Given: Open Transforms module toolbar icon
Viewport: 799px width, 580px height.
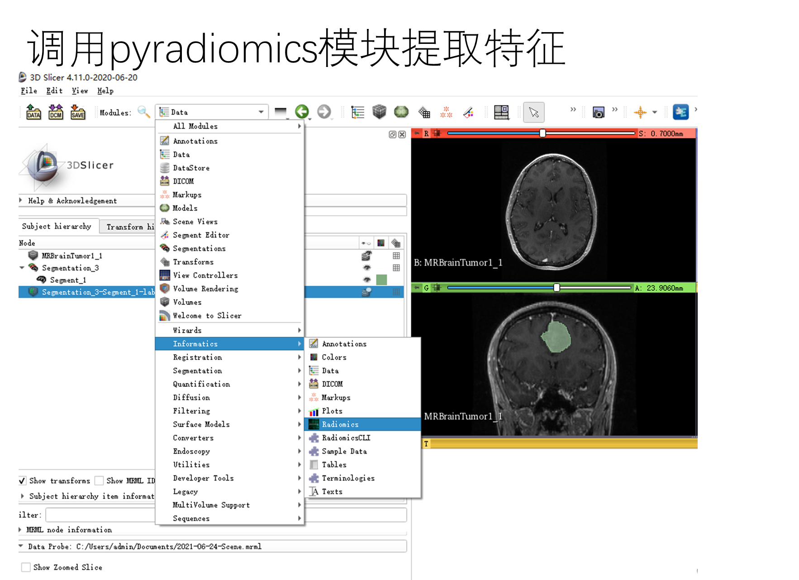Looking at the screenshot, I should pos(424,112).
